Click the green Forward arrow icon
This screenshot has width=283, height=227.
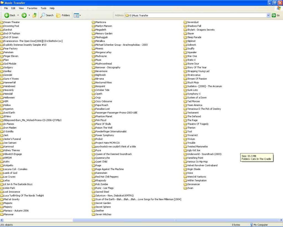[x=24, y=16]
